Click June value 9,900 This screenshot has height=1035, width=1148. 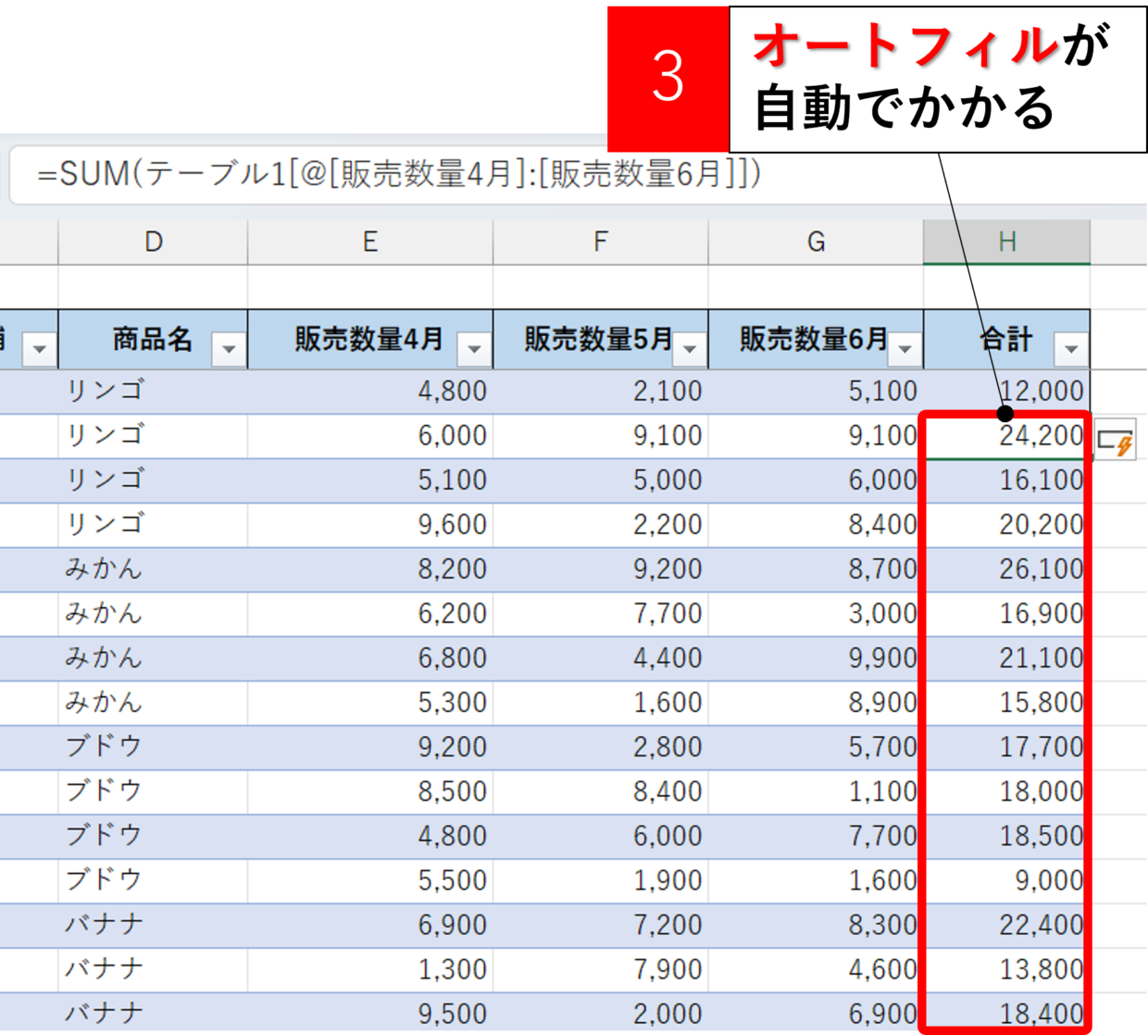(816, 658)
